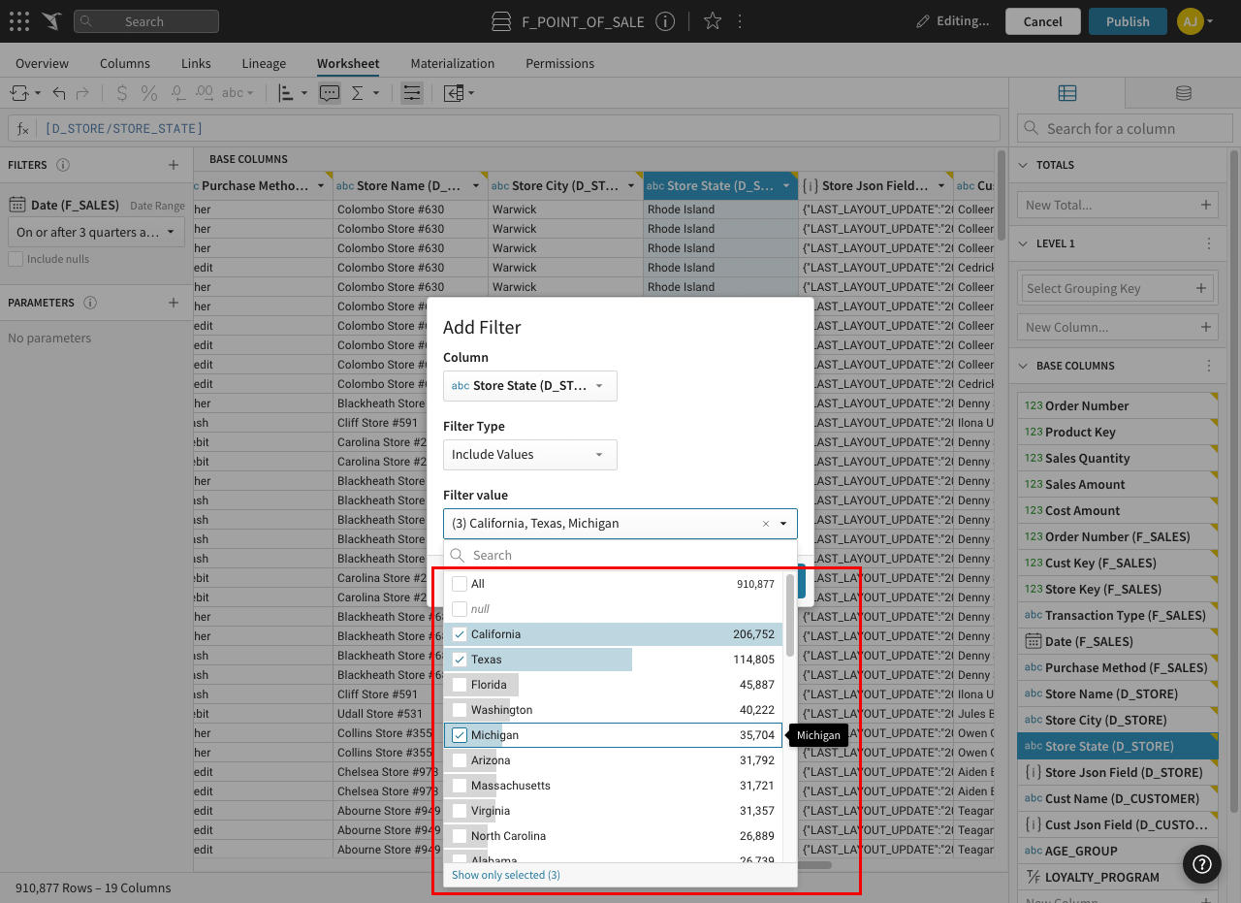Click the percent format icon
Screen dimensions: 1241x903
[148, 93]
